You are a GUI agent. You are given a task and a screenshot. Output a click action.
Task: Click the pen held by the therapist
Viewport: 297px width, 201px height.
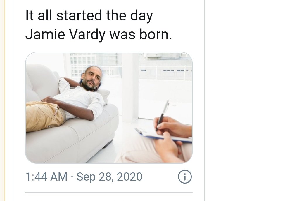(163, 115)
